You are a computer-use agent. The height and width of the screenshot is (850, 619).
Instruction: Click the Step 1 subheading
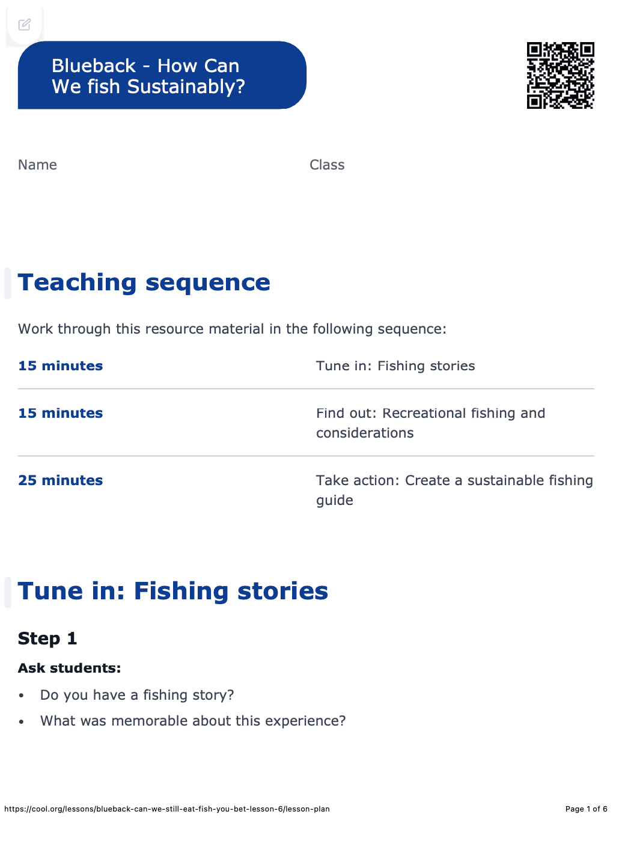pos(47,638)
